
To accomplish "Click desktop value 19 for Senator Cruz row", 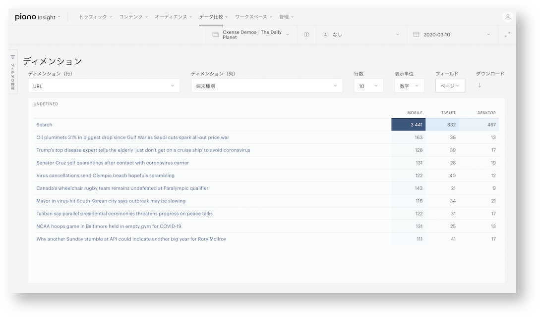I will [x=493, y=163].
